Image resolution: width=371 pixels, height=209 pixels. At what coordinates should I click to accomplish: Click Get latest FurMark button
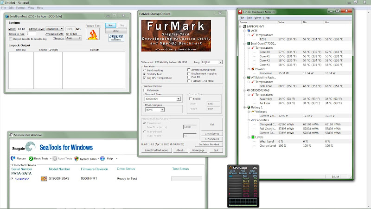pos(209,144)
